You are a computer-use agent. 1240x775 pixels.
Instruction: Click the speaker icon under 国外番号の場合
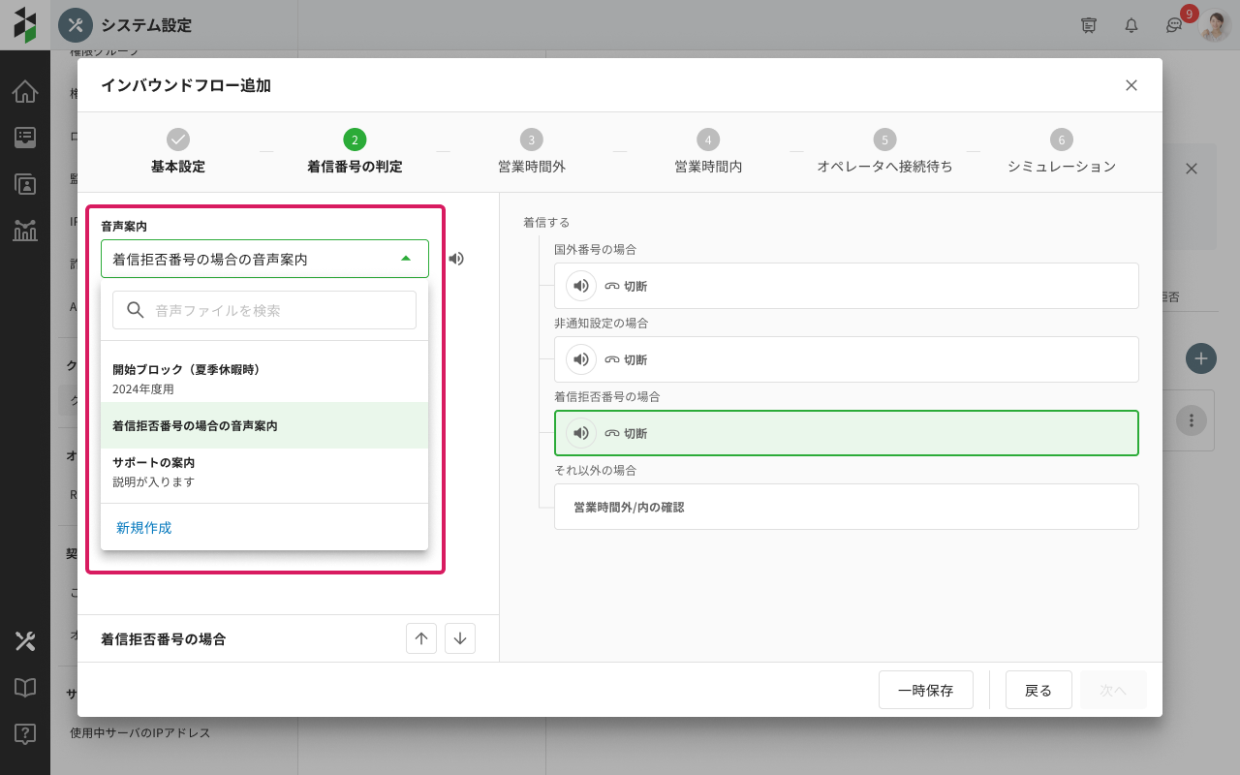pos(581,286)
